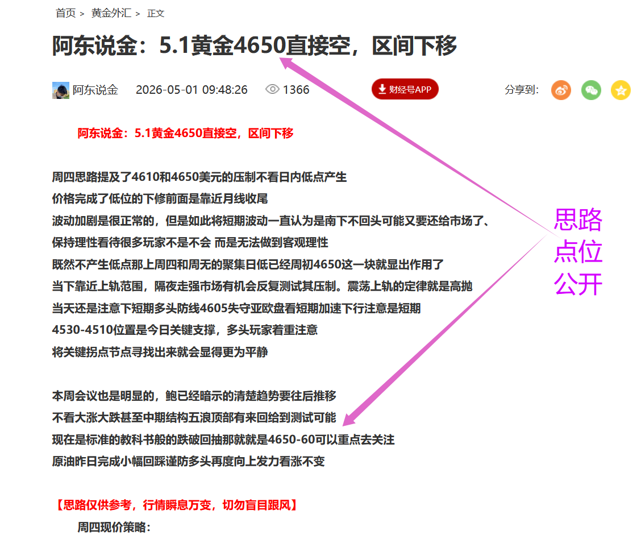
Task: Open author name 阿东说金 link
Action: [x=95, y=90]
